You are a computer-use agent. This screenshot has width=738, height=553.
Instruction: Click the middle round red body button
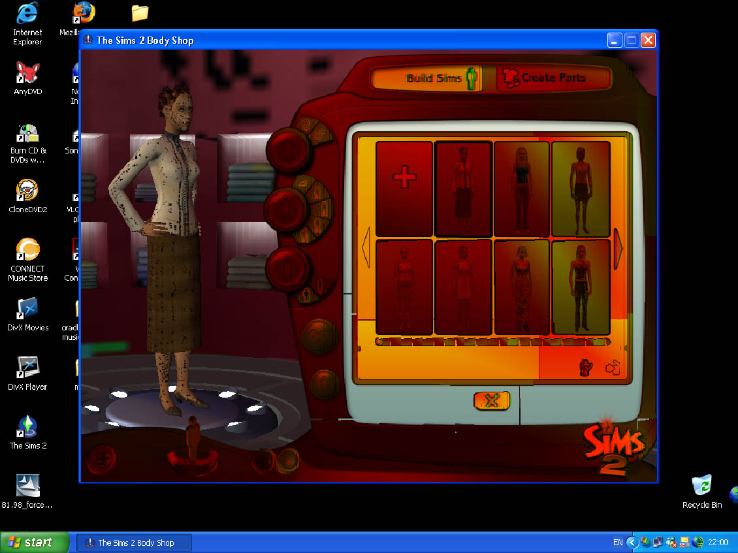click(285, 208)
